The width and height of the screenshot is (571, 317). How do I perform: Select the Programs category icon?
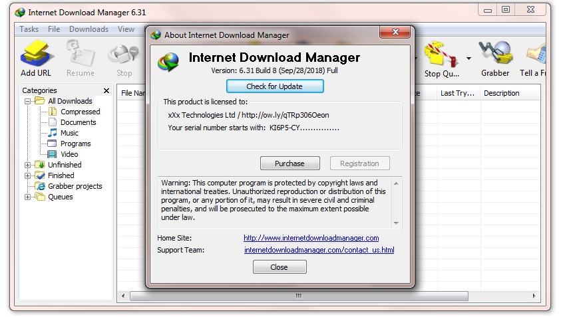pyautogui.click(x=53, y=144)
